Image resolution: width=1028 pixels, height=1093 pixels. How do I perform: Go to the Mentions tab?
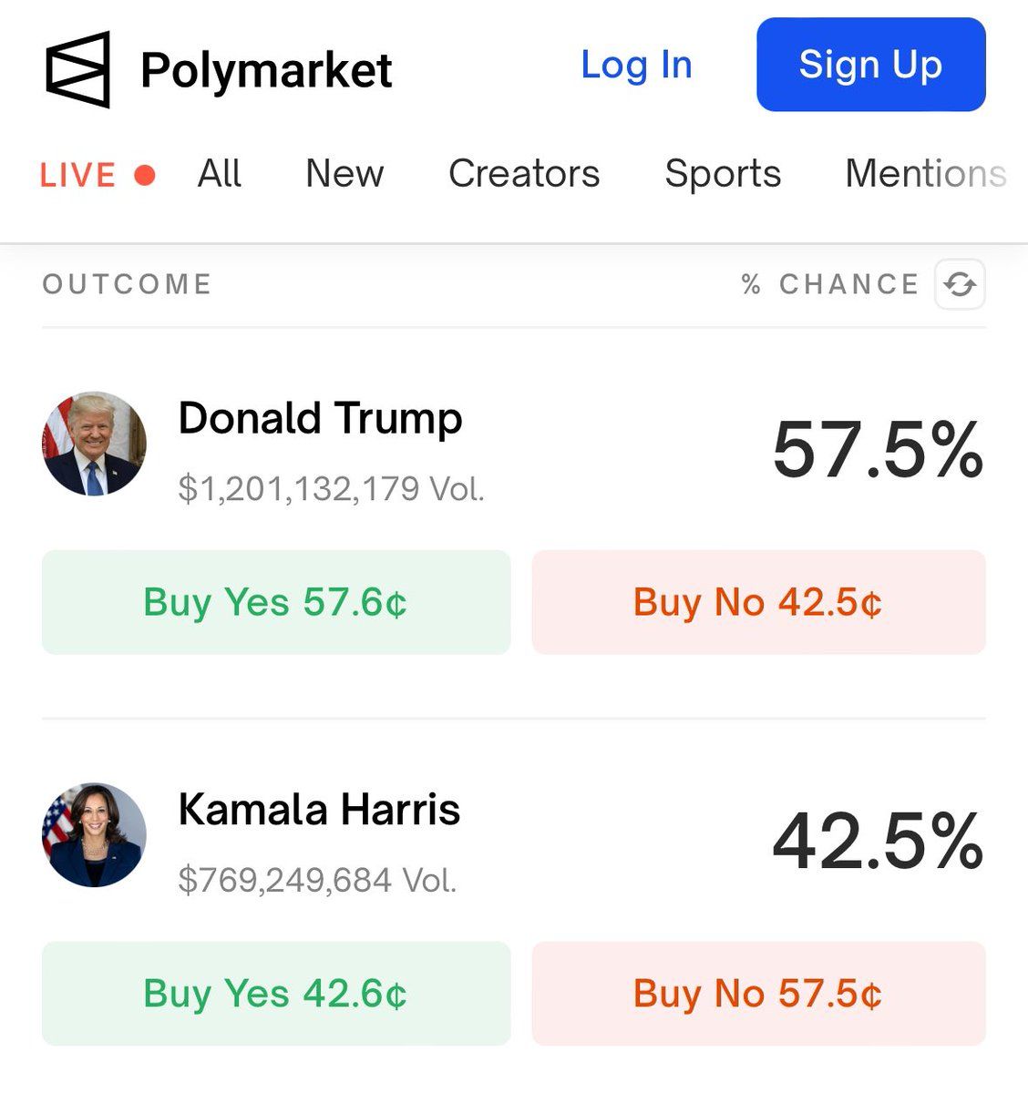coord(926,173)
